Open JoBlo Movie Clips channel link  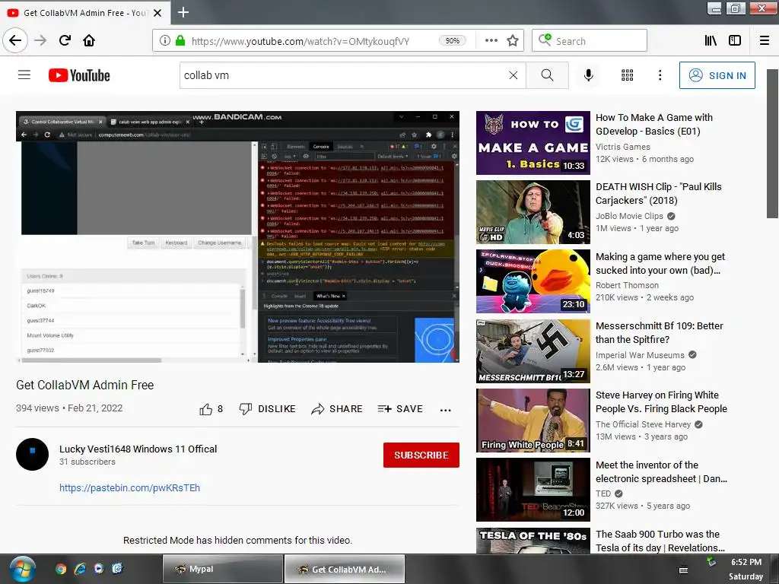click(629, 216)
